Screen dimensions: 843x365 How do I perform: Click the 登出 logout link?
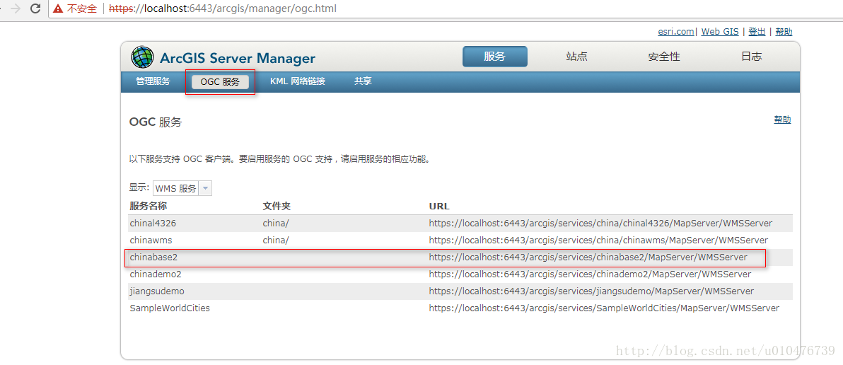[757, 32]
